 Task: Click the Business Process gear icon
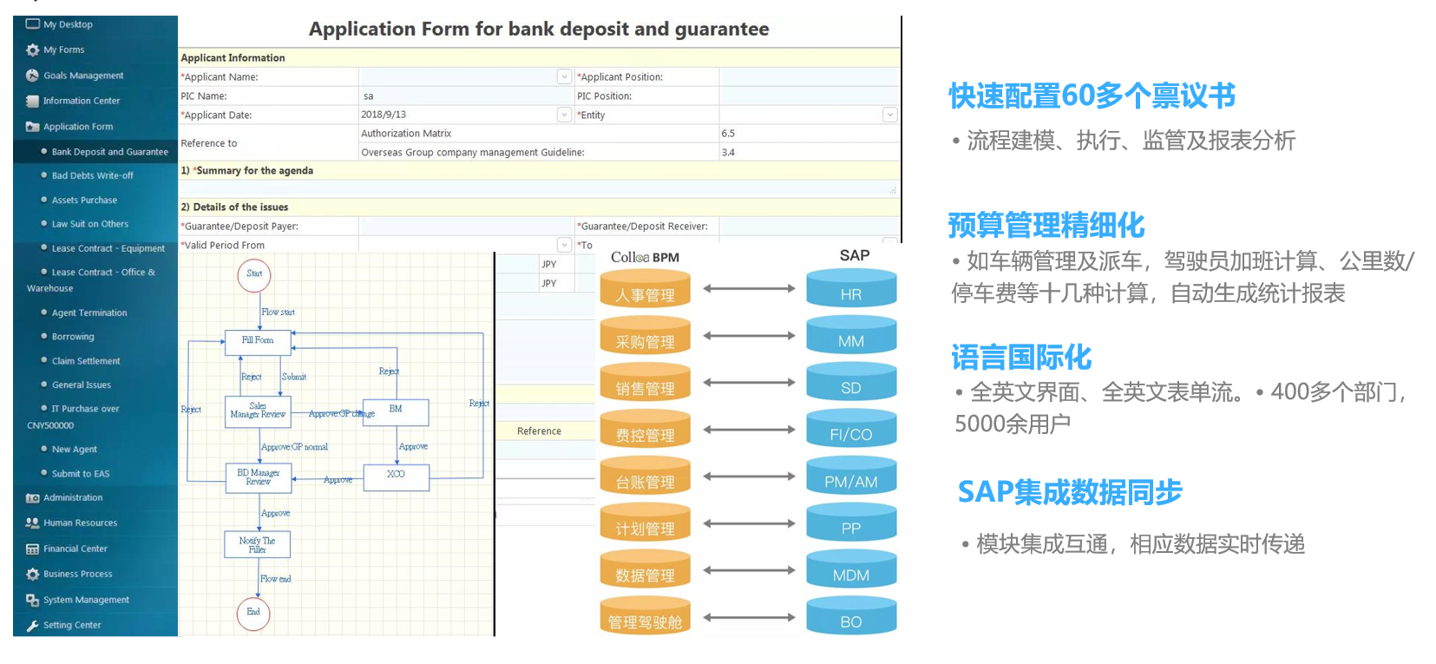32,574
